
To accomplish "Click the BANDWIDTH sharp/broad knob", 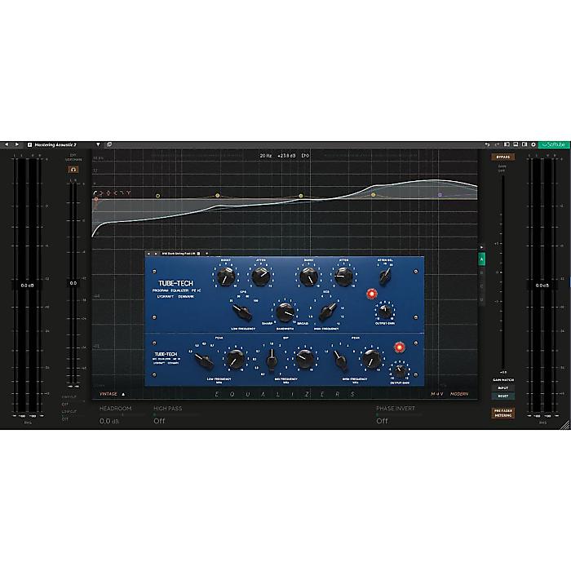I will (x=285, y=312).
